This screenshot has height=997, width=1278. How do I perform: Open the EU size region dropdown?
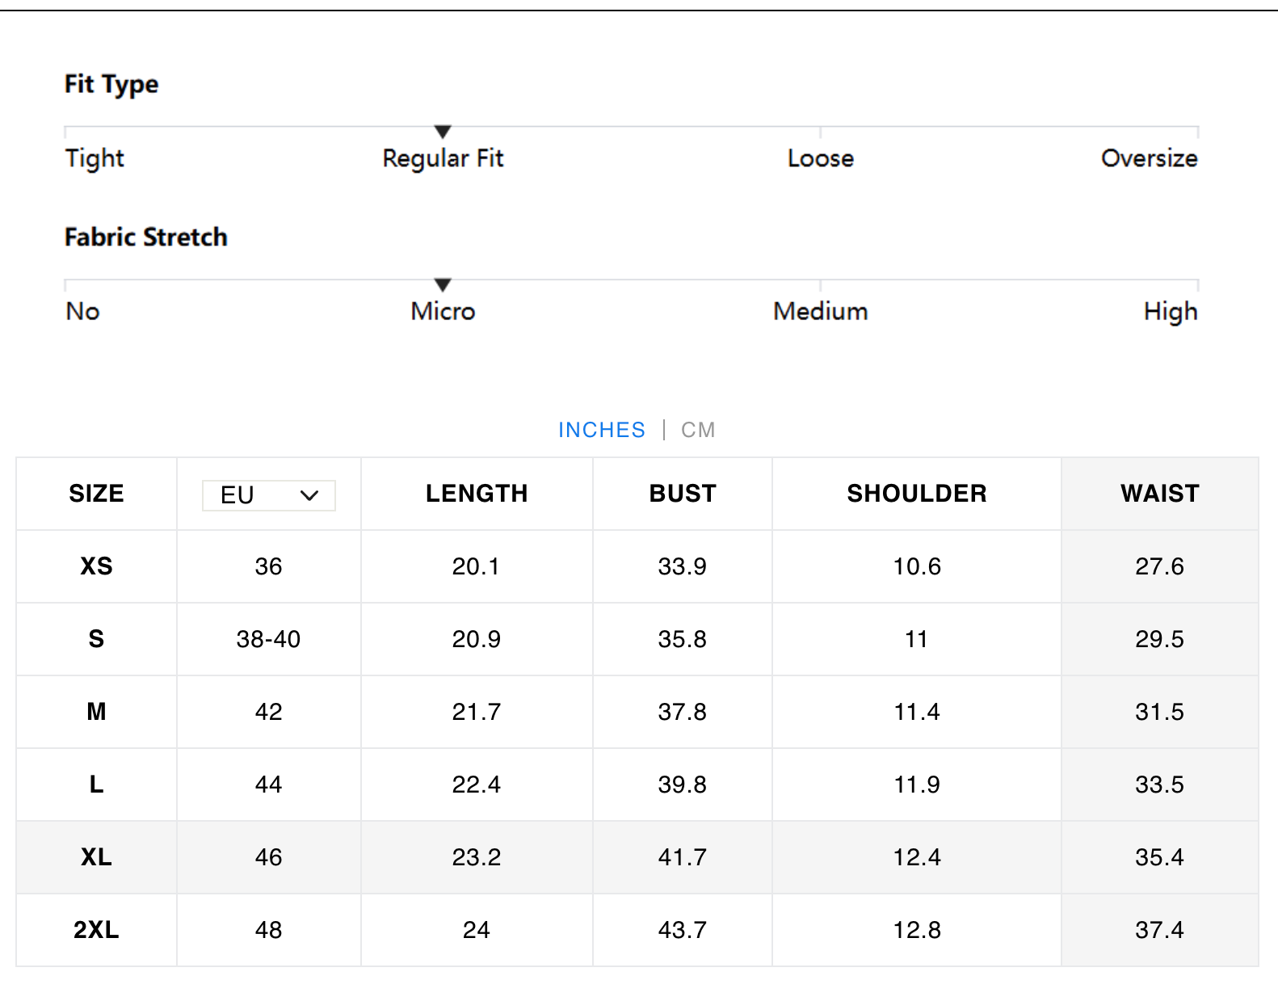point(268,495)
